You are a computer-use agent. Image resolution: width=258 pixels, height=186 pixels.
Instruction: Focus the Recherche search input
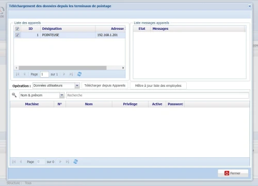tap(157, 95)
